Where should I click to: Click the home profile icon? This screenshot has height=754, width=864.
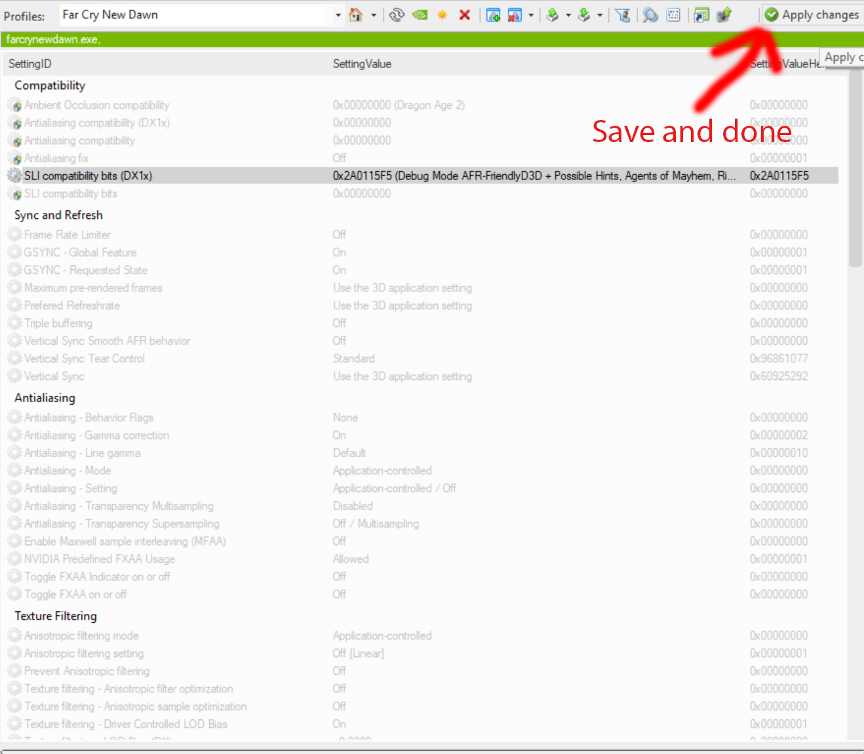(x=356, y=14)
